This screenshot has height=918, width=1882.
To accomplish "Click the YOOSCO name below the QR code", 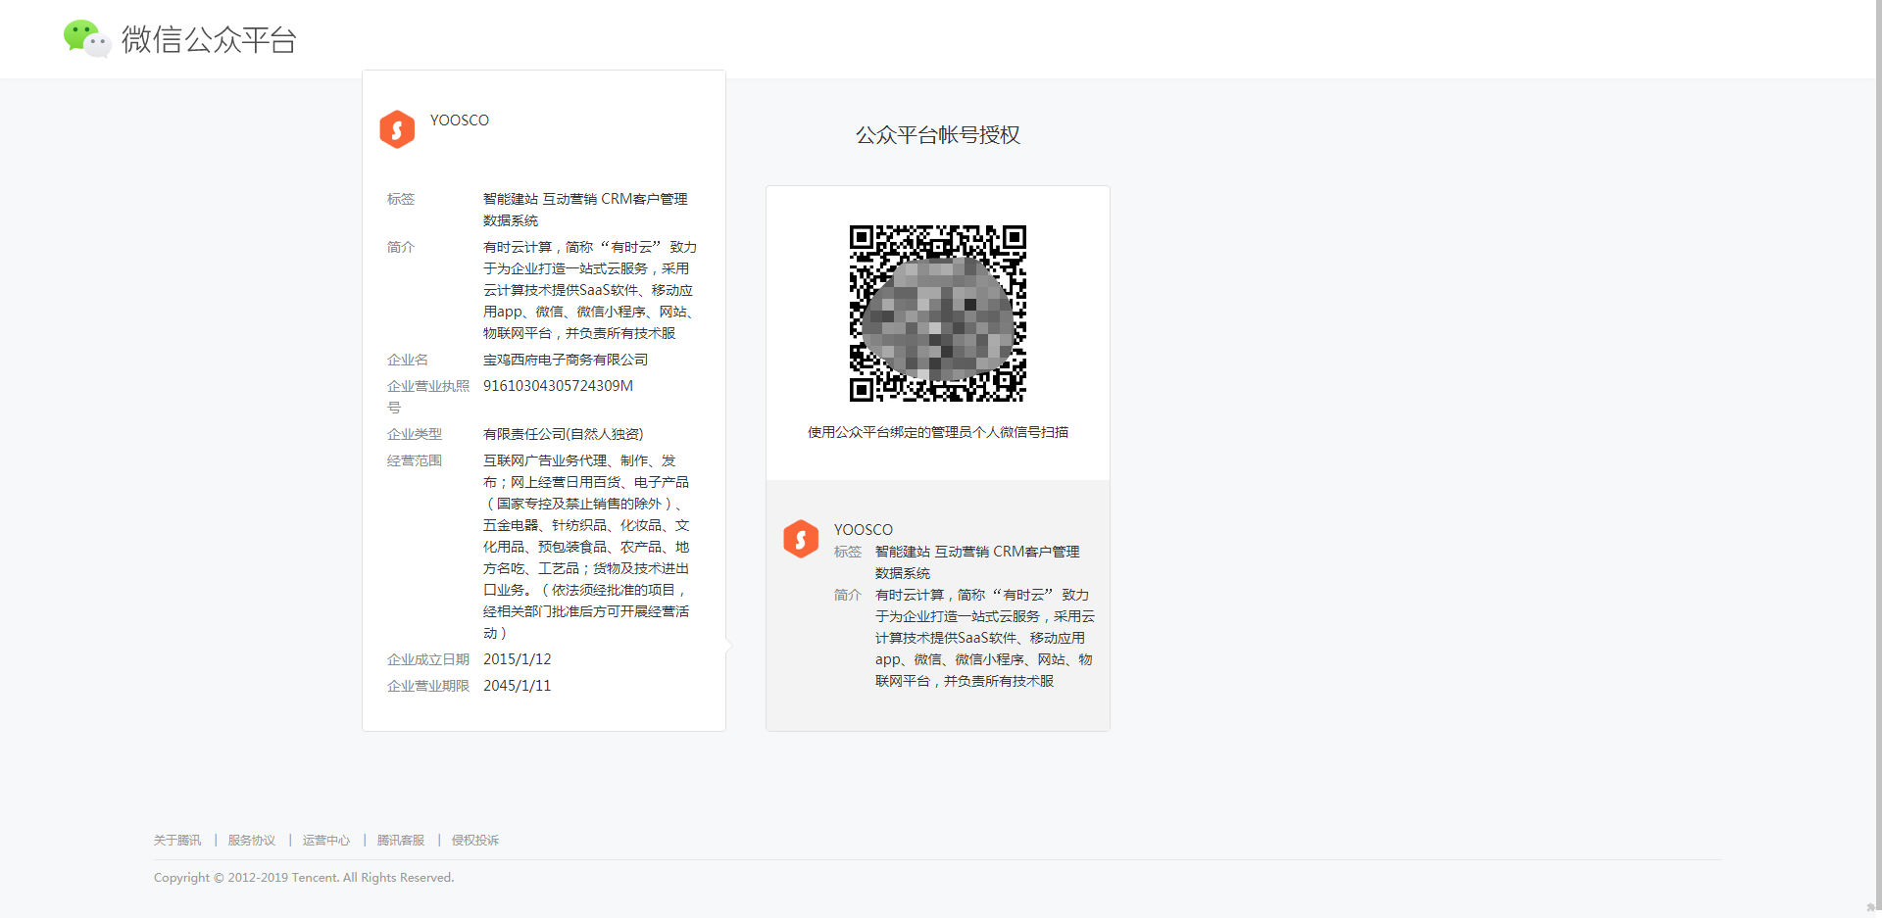I will pos(864,530).
